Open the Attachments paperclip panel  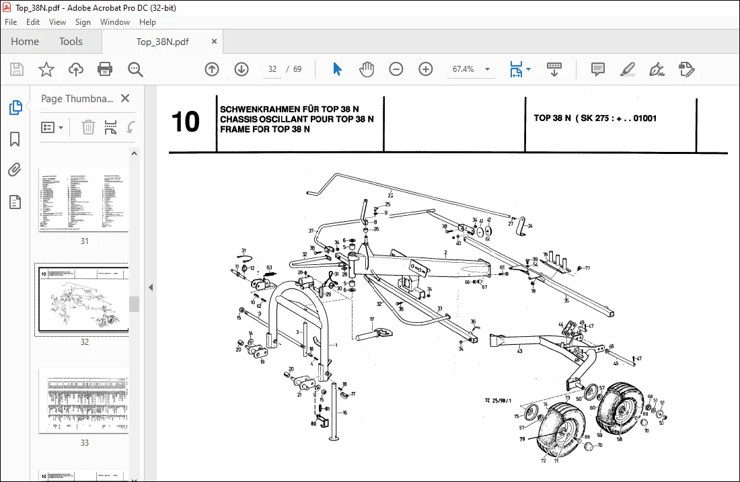(x=15, y=170)
